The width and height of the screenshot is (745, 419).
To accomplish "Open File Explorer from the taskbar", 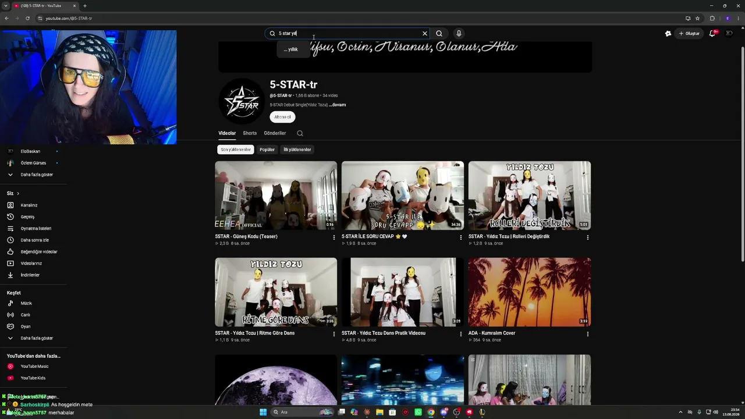I will click(x=379, y=412).
